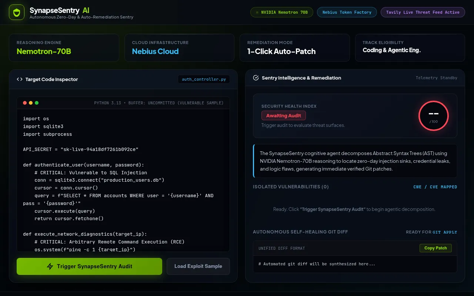Screen dimensions: 474x296
Task: Click the 'import subprocess' code line
Action: click(47, 134)
